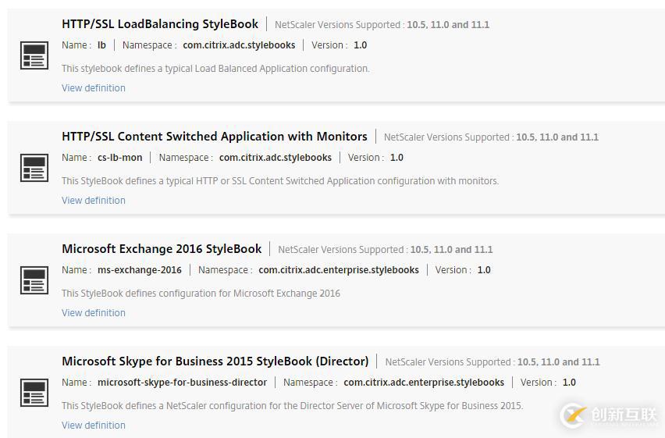
Task: View definition of Skype for Business StyleBook
Action: pos(94,426)
